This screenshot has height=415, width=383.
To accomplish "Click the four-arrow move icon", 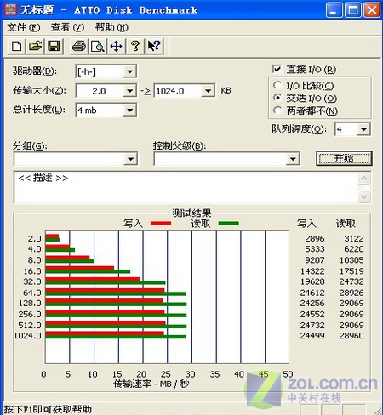I will click(116, 46).
